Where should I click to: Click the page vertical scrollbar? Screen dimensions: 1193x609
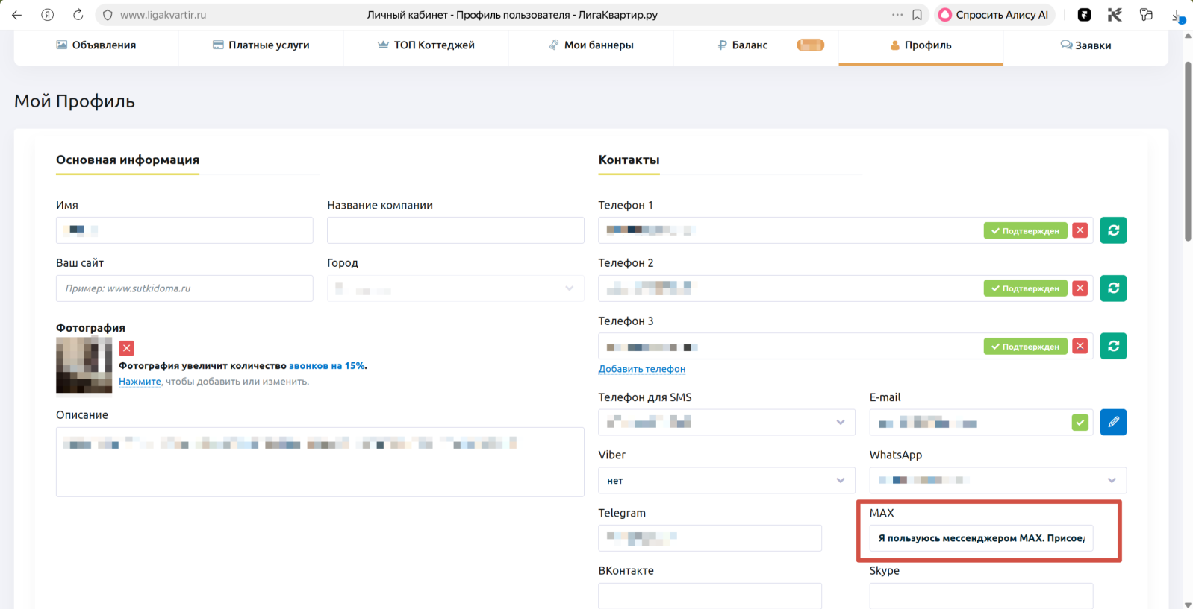(1188, 152)
